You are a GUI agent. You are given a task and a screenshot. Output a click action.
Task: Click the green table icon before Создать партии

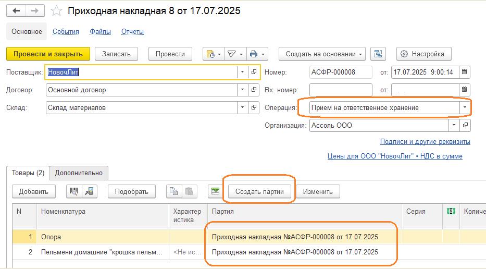point(215,191)
